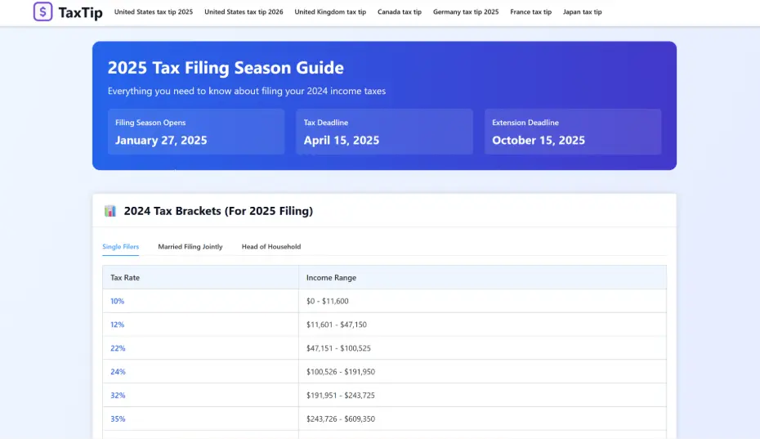
Task: Visit the Japan tax tip page
Action: point(582,12)
